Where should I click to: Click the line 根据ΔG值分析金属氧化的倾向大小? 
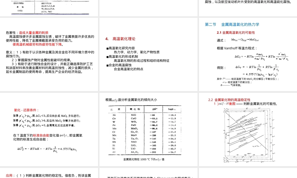(x=131, y=100)
